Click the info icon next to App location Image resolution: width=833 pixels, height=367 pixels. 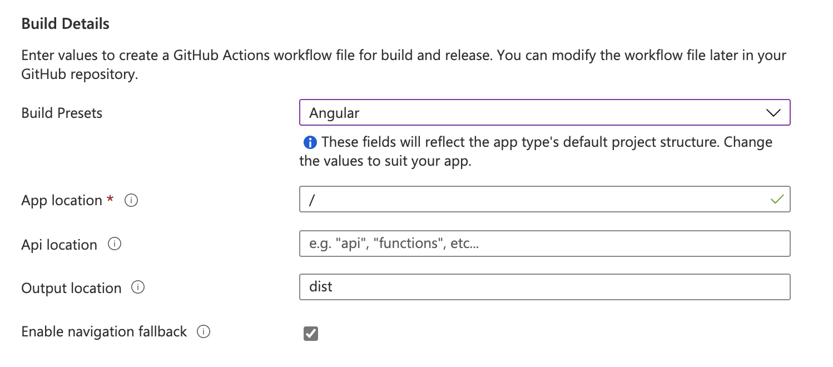(x=131, y=200)
